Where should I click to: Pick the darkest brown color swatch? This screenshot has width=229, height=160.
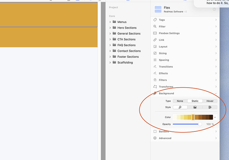pos(211,117)
